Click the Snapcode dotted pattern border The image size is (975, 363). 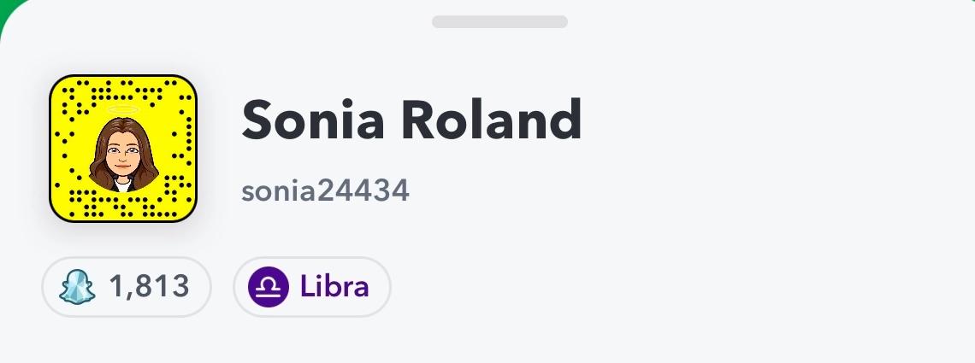123,206
